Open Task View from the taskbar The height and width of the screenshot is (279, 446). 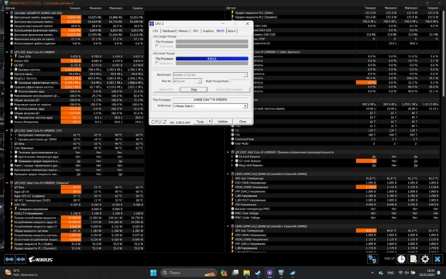(235, 273)
